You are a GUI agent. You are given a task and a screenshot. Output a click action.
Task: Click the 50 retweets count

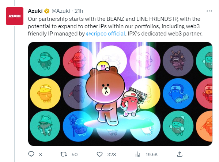click(x=75, y=154)
